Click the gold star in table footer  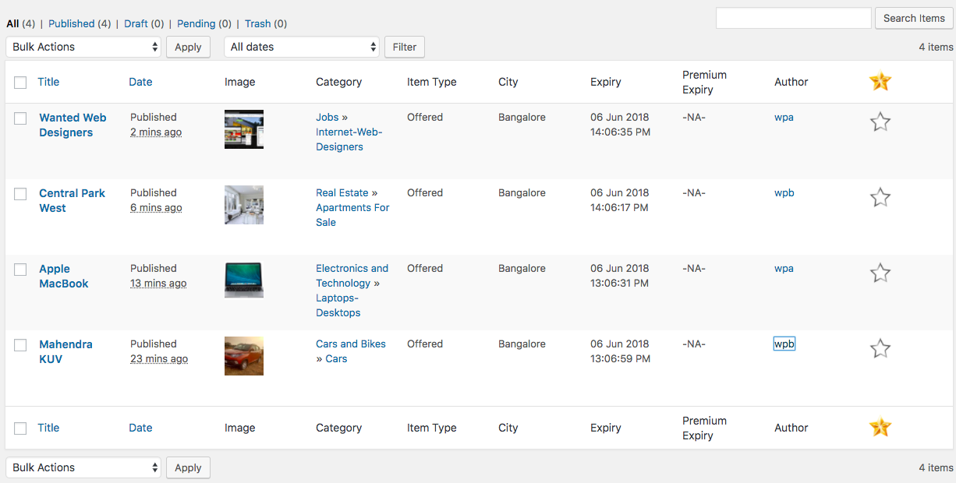click(x=880, y=427)
